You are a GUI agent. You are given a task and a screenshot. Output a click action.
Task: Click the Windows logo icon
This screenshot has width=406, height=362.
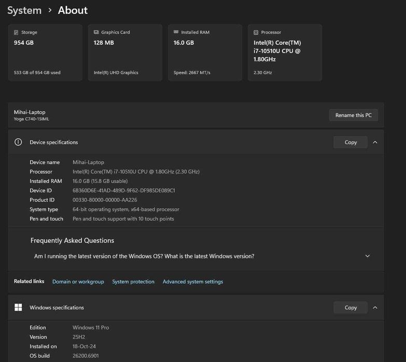tap(18, 308)
